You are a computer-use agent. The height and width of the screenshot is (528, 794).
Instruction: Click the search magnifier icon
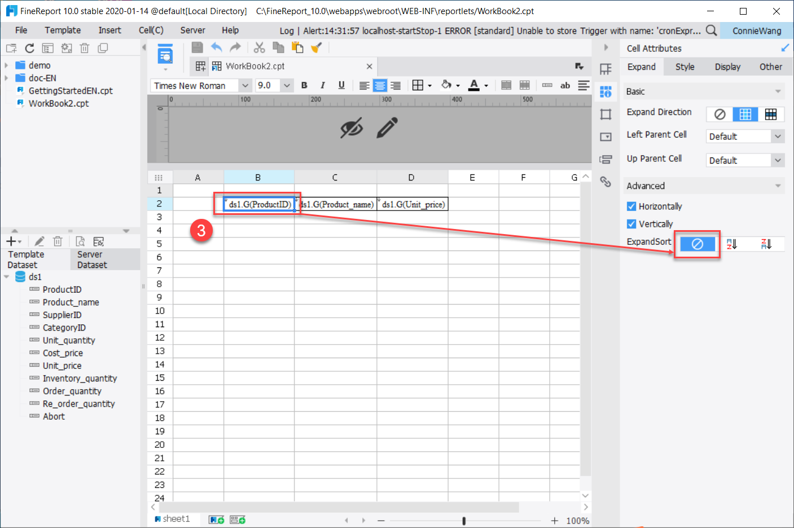(712, 30)
